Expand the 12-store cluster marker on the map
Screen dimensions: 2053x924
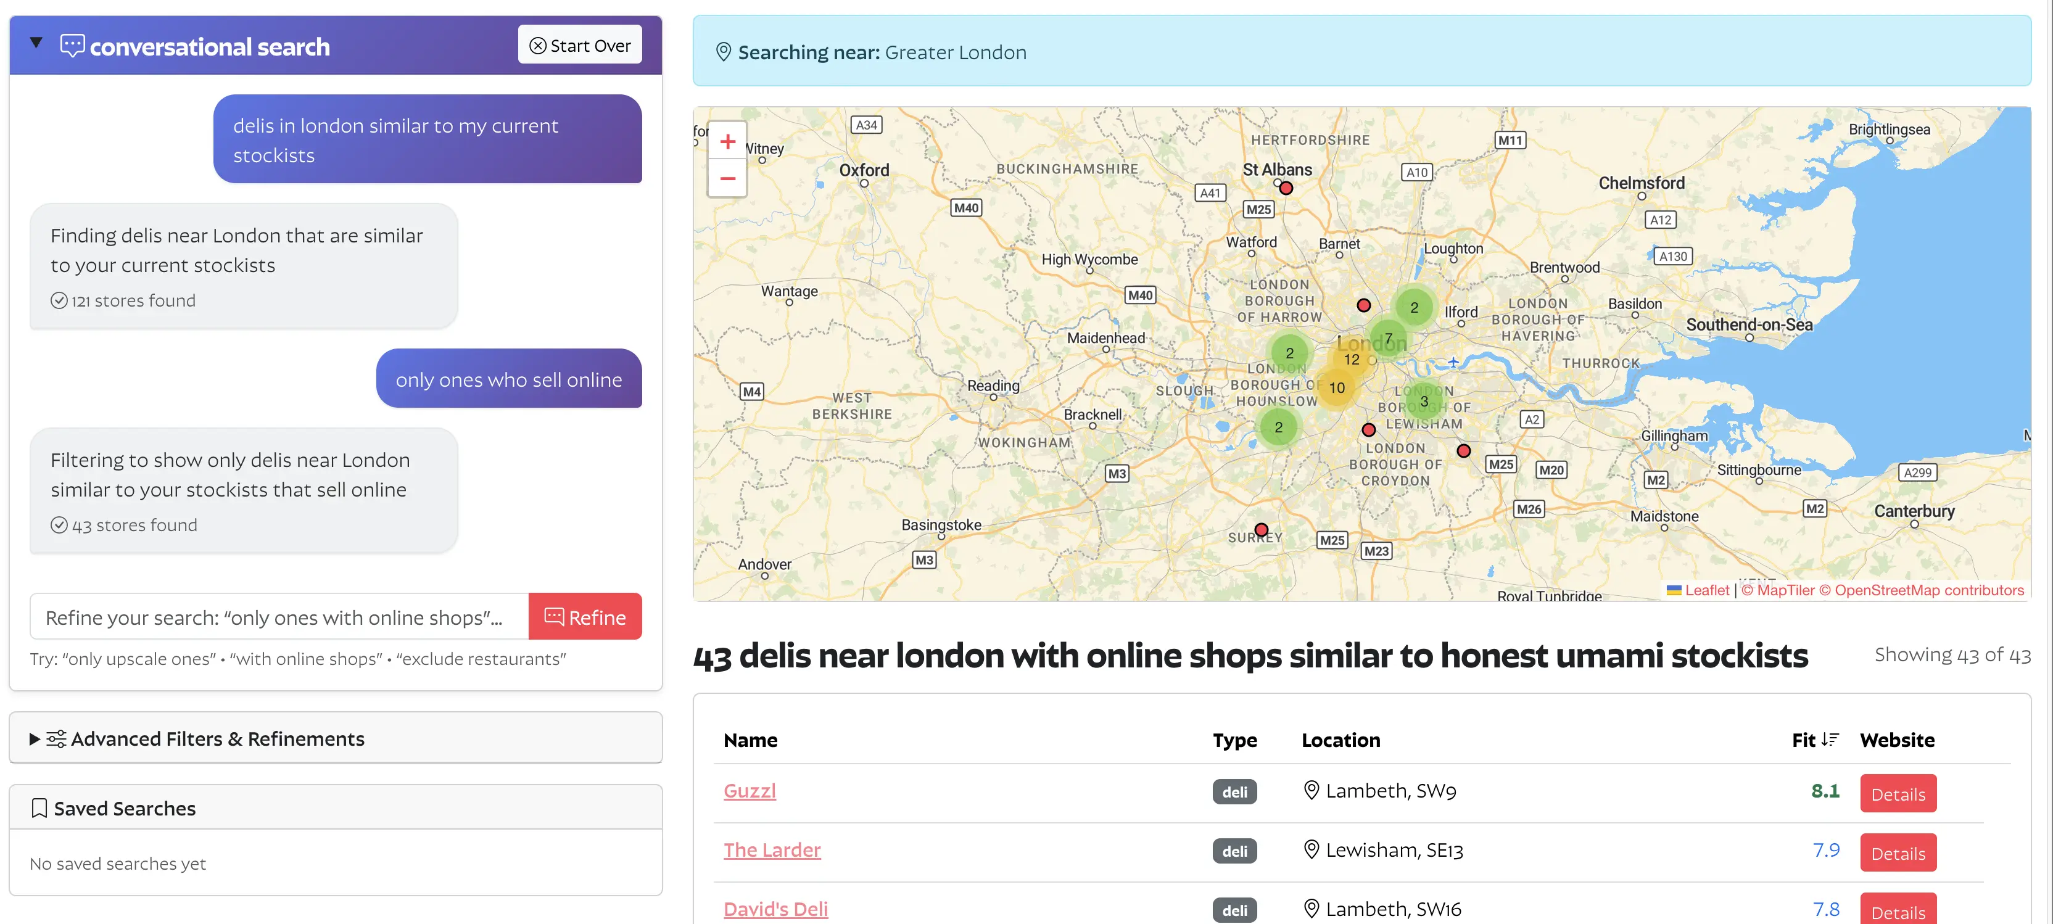click(x=1352, y=359)
